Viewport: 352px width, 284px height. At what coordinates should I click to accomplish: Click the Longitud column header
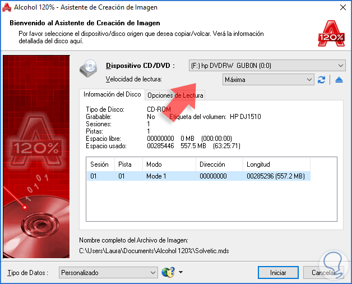point(276,164)
